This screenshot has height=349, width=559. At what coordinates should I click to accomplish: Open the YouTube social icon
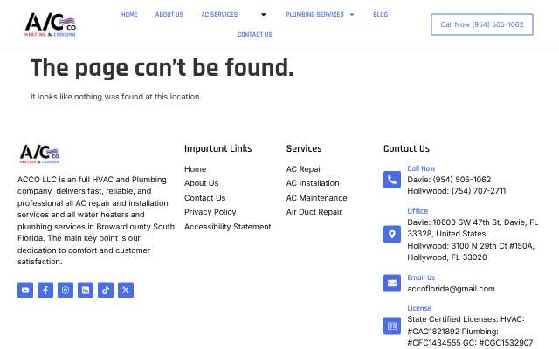point(25,290)
